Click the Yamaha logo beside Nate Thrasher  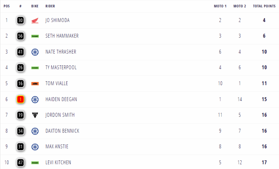tap(35, 52)
